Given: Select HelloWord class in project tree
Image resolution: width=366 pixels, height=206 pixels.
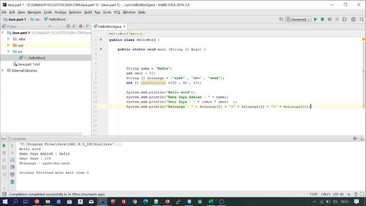Looking at the screenshot, I should tap(37, 58).
